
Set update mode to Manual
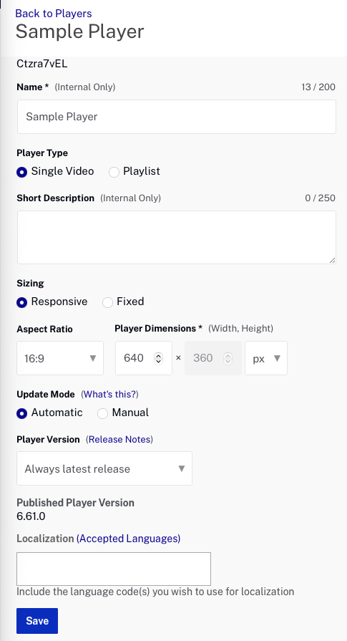click(x=102, y=413)
